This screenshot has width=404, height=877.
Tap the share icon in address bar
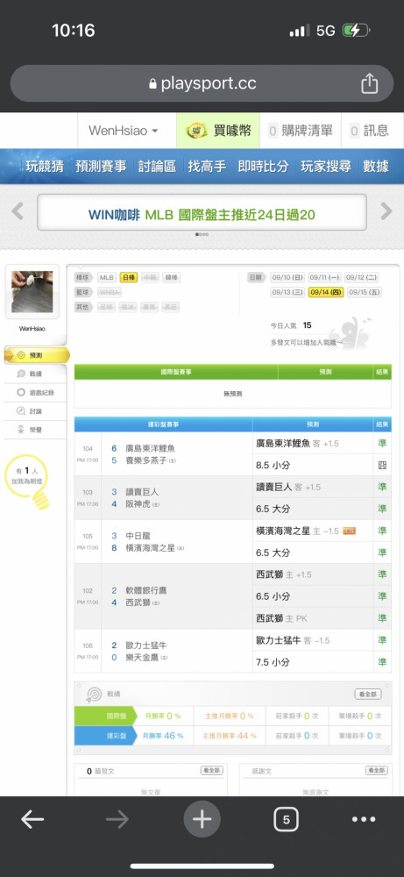click(x=369, y=83)
